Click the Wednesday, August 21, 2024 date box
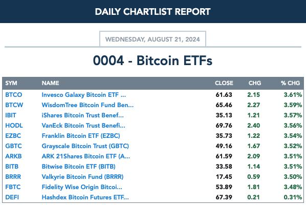The height and width of the screenshot is (205, 306). pos(152,39)
